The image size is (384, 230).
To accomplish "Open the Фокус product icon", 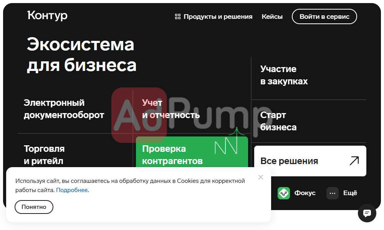I will [x=284, y=193].
